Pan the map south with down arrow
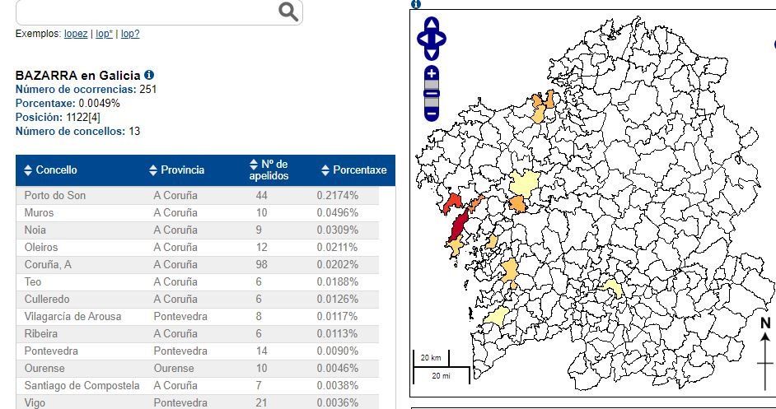 432,54
